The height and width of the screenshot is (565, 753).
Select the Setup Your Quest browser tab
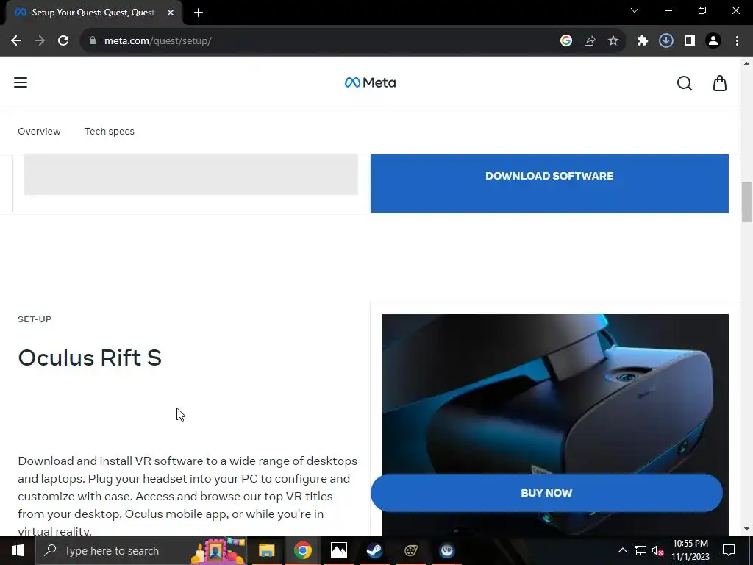click(93, 13)
